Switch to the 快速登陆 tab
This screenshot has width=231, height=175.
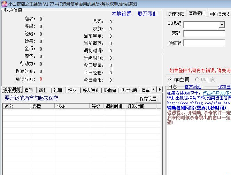176,14
